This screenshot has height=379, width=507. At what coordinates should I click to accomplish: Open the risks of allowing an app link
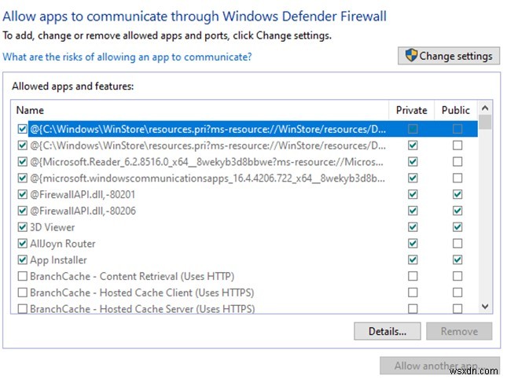click(127, 57)
